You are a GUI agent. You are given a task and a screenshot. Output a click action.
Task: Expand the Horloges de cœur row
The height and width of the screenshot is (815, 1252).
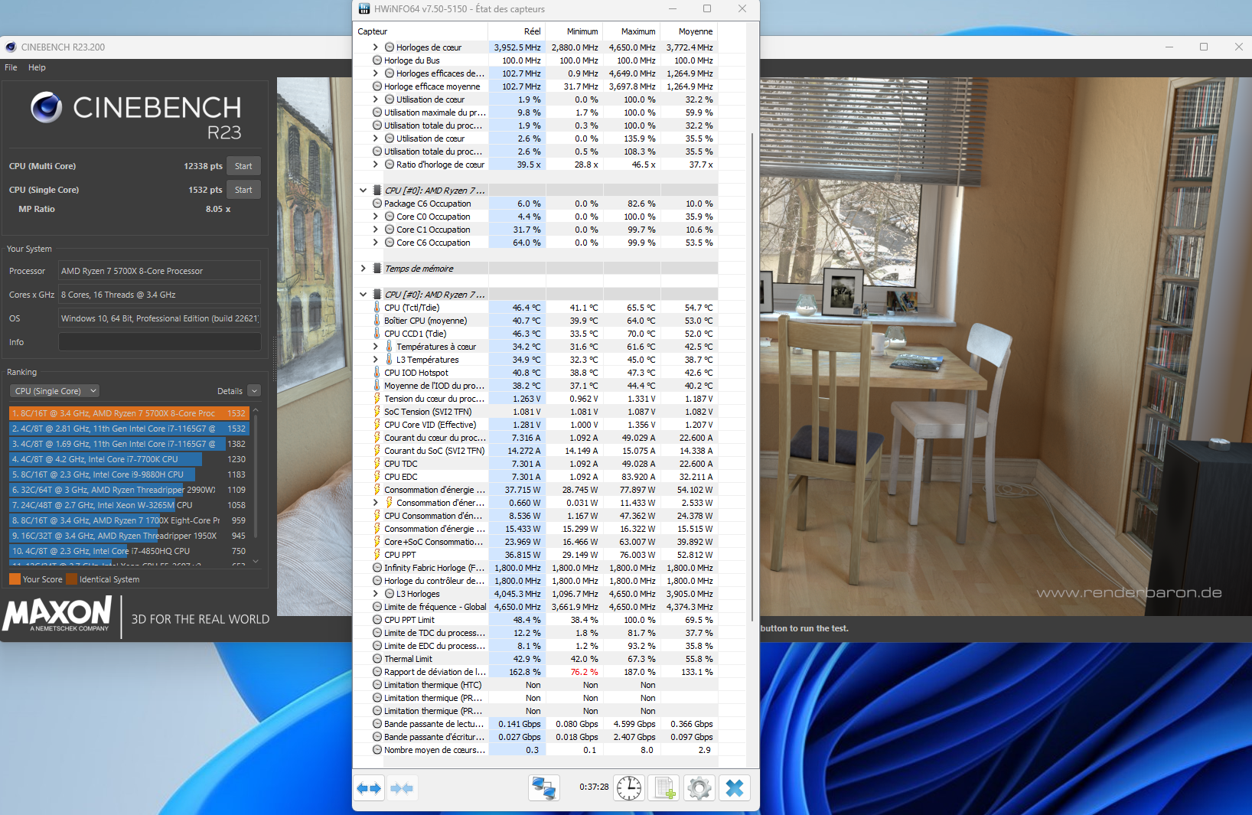coord(376,47)
